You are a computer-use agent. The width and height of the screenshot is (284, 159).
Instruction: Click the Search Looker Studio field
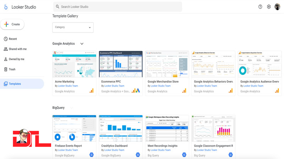click(118, 7)
